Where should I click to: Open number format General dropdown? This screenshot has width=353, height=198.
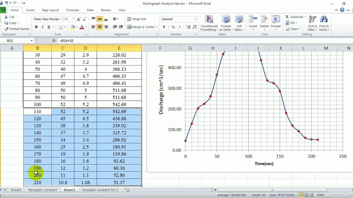click(x=195, y=19)
